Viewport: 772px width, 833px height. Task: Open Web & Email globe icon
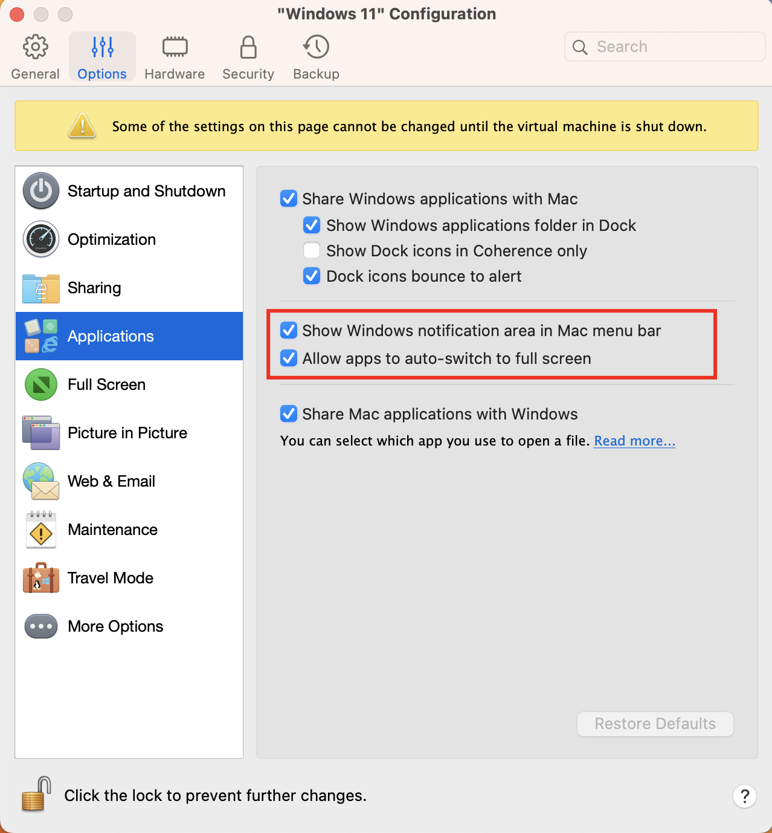tap(41, 481)
